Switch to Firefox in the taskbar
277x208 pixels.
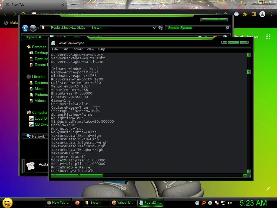77,203
